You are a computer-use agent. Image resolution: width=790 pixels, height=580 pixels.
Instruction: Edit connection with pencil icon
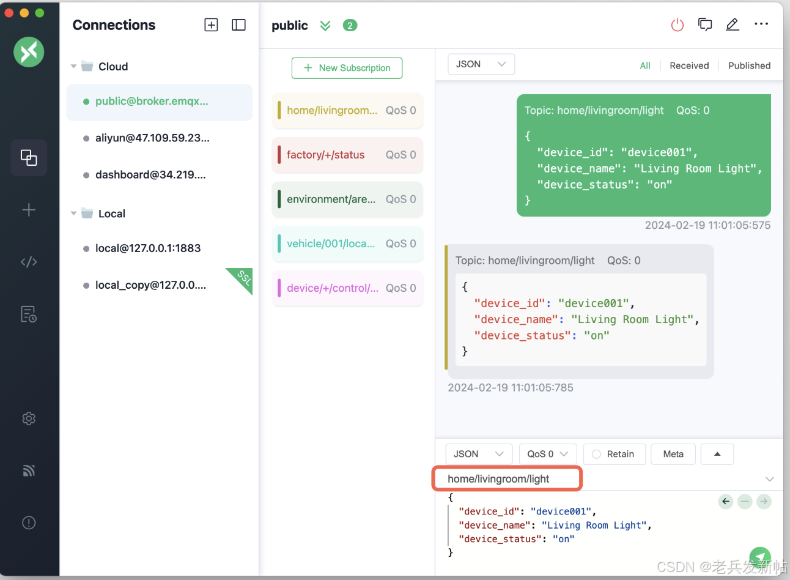coord(733,24)
